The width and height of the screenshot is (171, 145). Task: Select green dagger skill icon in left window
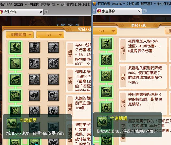pyautogui.click(x=15, y=64)
